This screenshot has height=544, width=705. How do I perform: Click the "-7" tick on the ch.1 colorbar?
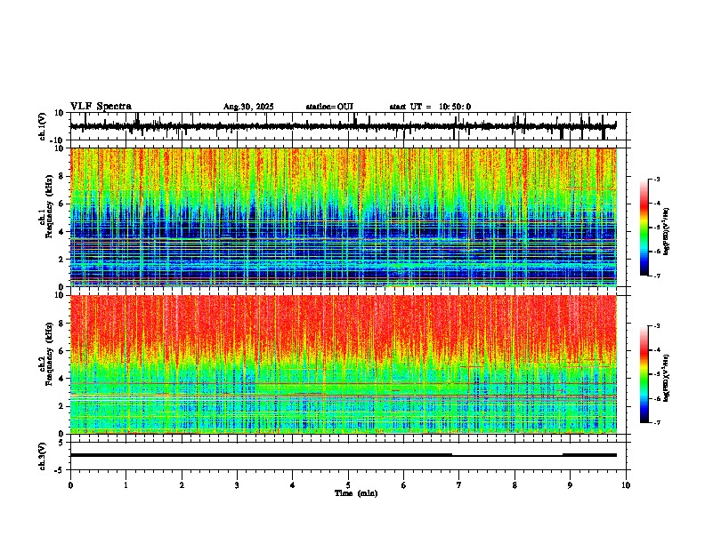657,276
